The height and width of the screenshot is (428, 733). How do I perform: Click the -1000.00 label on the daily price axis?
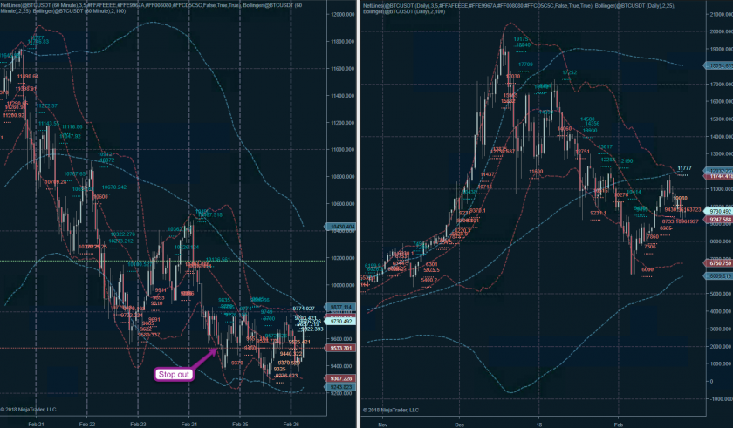(x=722, y=399)
